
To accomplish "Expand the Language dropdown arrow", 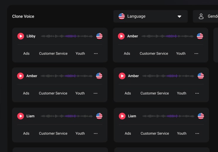I will (179, 17).
